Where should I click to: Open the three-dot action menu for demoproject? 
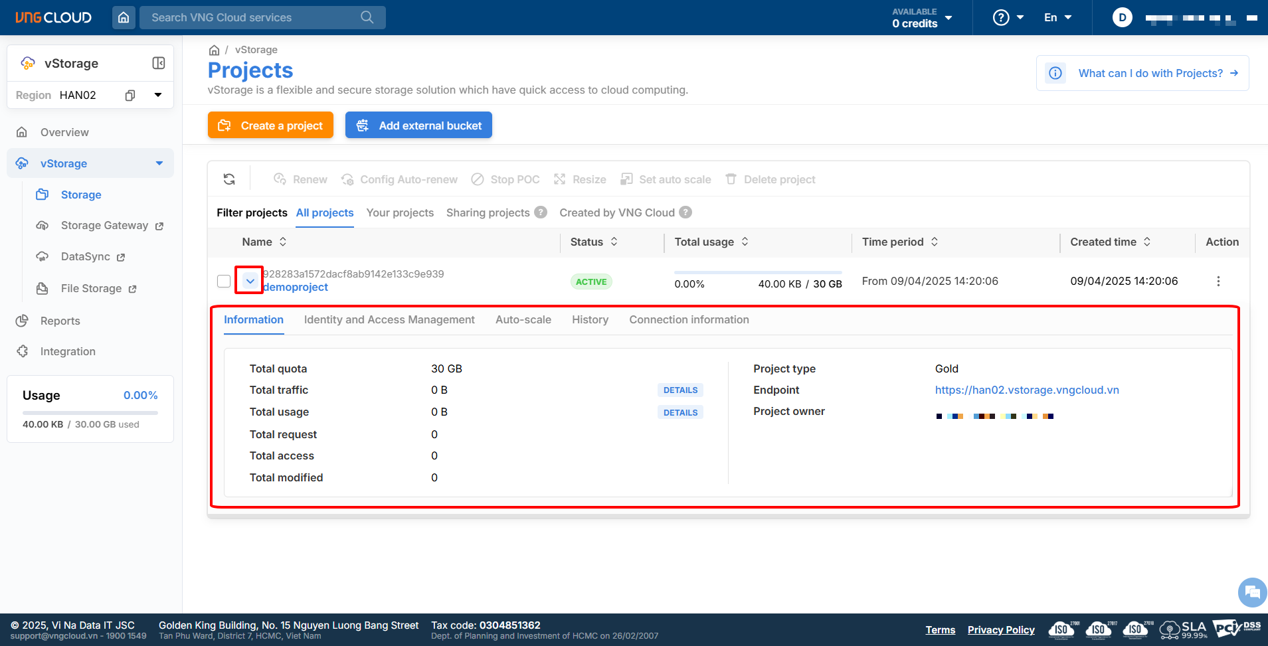(1218, 281)
